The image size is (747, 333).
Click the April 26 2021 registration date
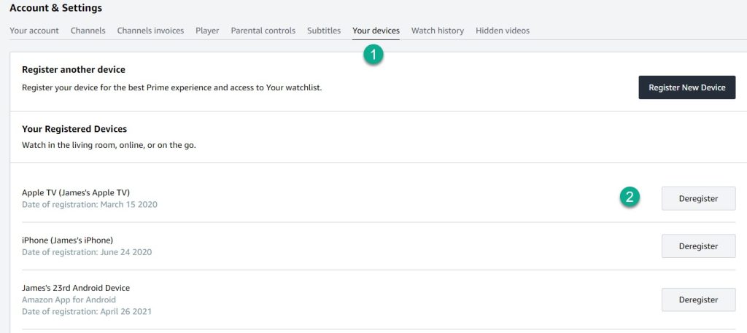87,312
